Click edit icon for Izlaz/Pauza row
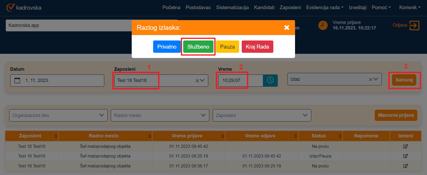This screenshot has width=427, height=175. click(405, 156)
